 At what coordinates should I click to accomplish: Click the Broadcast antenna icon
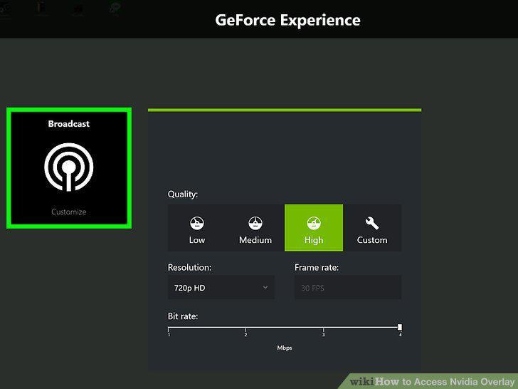69,167
